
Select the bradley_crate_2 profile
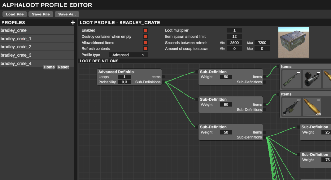37,47
